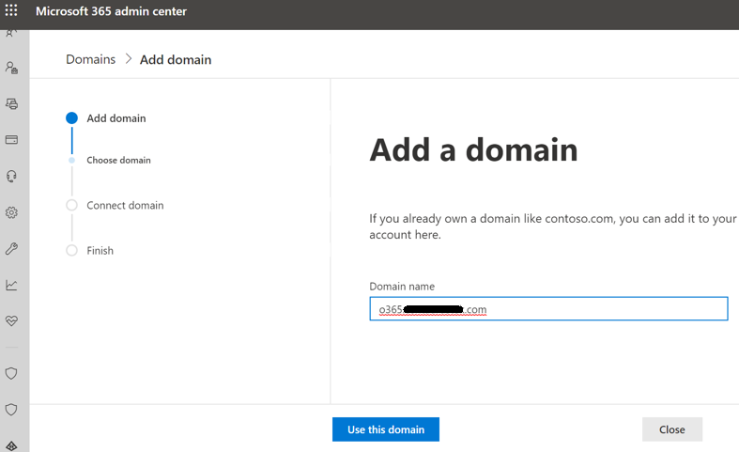The height and width of the screenshot is (452, 739).
Task: Click the Add domain breadcrumb item
Action: (x=176, y=60)
